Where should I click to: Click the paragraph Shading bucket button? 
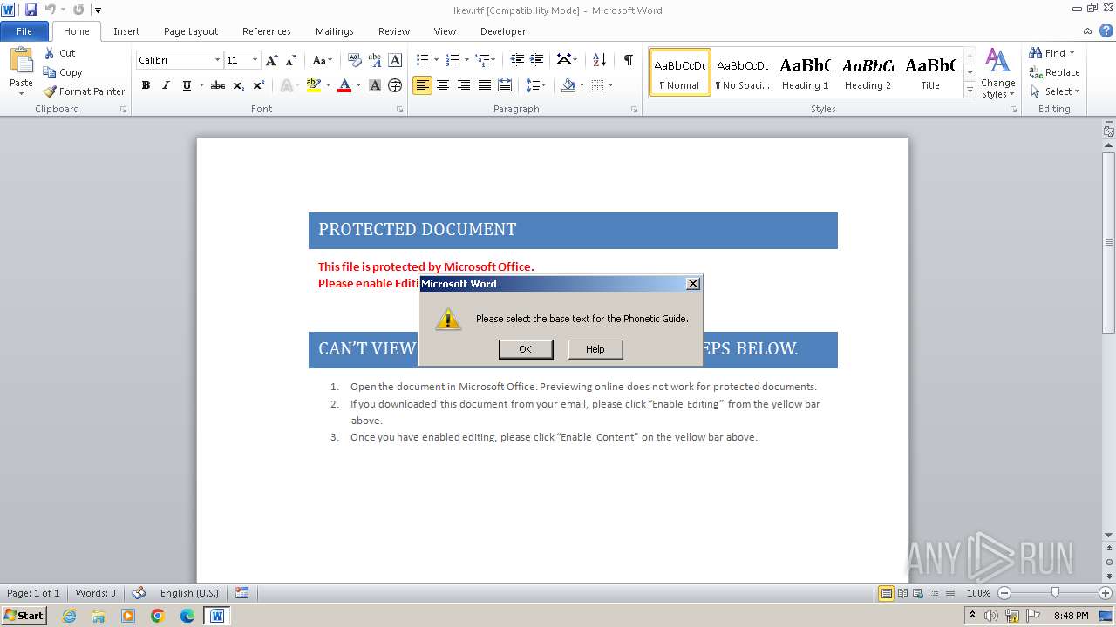[x=568, y=85]
